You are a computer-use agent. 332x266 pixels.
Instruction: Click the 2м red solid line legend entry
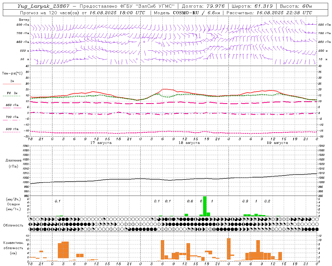12,82
